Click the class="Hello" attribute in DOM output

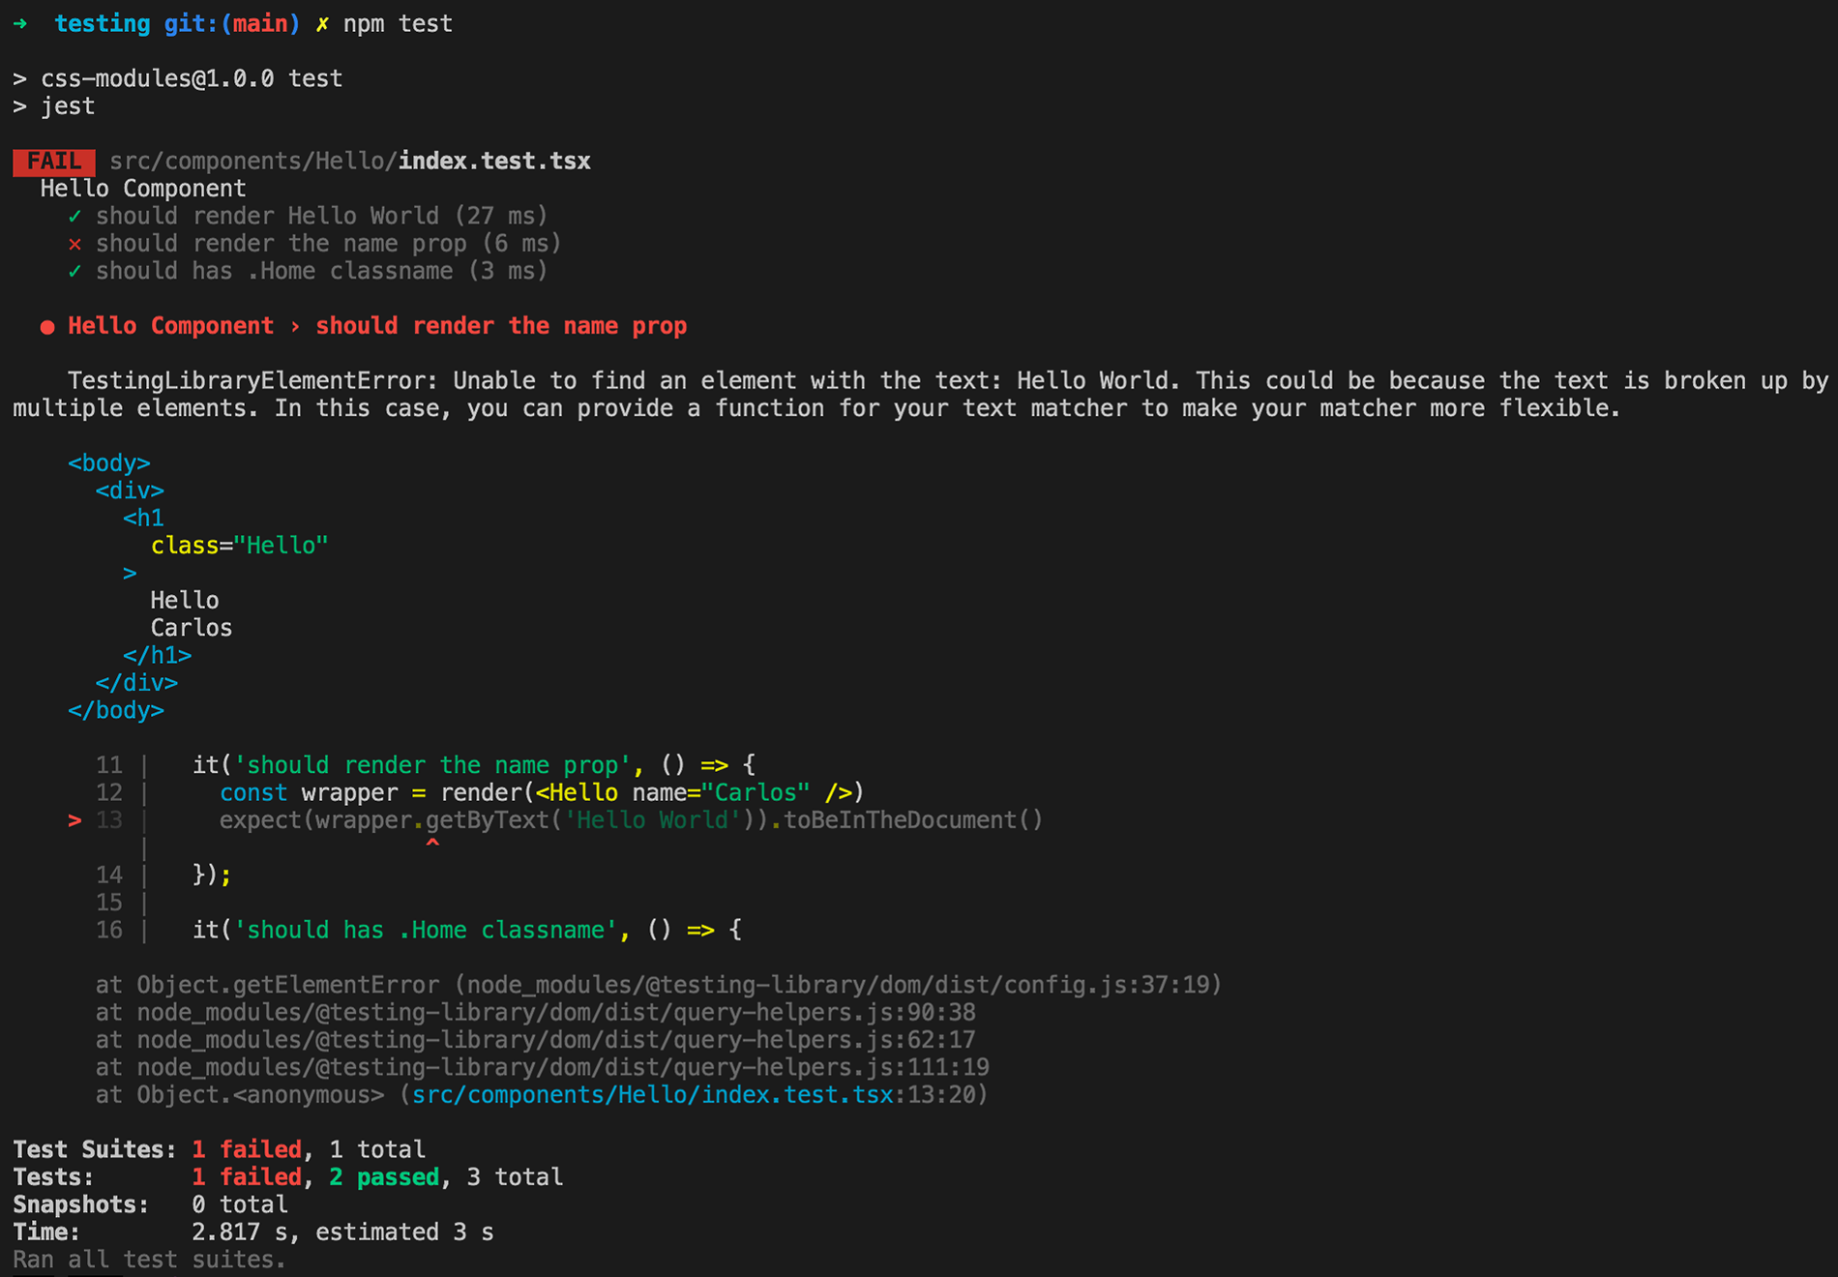click(239, 546)
